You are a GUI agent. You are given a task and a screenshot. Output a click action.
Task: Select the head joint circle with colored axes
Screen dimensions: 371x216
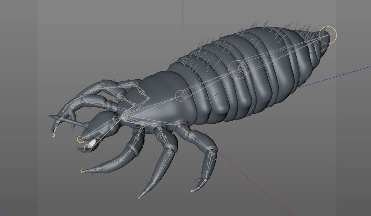pos(81,139)
